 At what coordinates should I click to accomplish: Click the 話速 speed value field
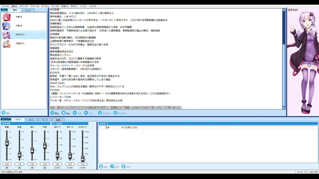click(x=20, y=164)
